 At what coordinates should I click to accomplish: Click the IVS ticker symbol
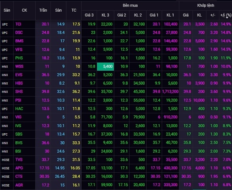point(18,126)
